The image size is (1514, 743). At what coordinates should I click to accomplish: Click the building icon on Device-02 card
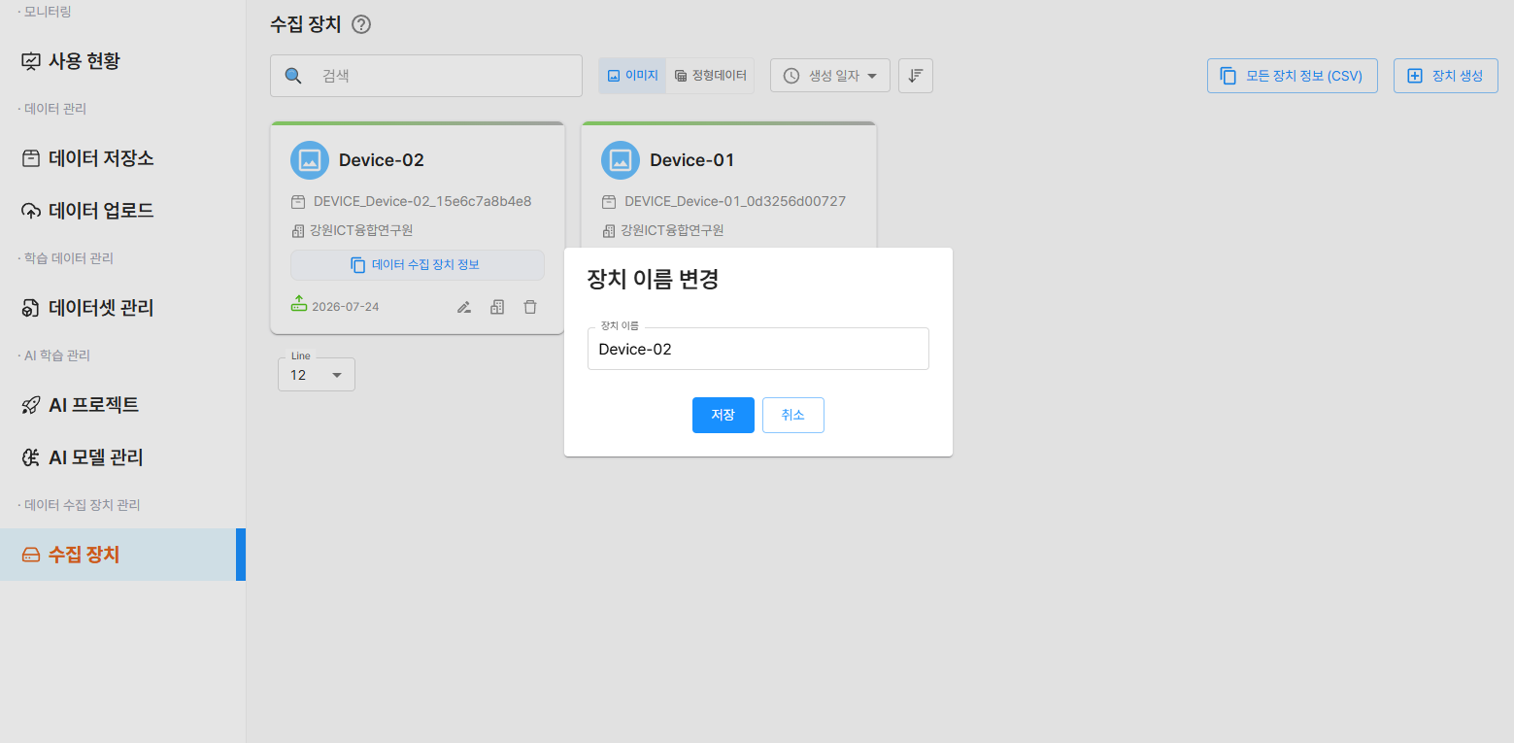click(298, 231)
